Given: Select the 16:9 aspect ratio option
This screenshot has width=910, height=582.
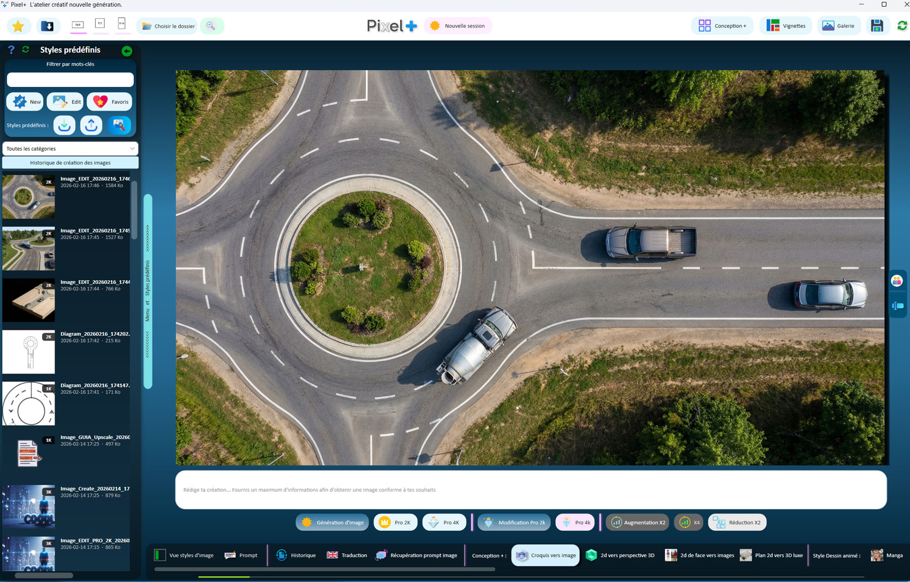Looking at the screenshot, I should 78,25.
